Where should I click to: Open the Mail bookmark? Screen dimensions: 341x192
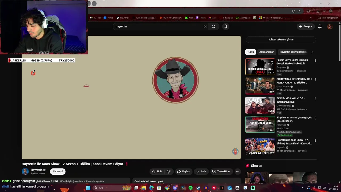pyautogui.click(x=213, y=18)
